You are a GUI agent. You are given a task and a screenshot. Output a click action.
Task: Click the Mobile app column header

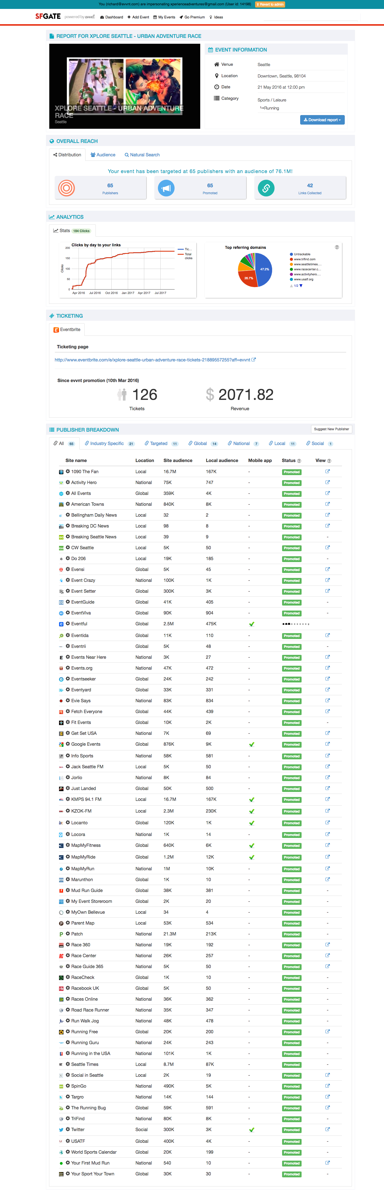(260, 461)
